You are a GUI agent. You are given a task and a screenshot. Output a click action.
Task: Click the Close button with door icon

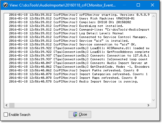point(80,114)
